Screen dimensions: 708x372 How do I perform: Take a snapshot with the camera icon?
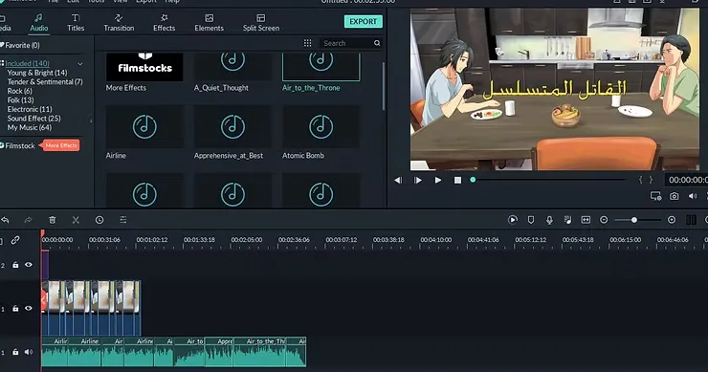pyautogui.click(x=675, y=196)
